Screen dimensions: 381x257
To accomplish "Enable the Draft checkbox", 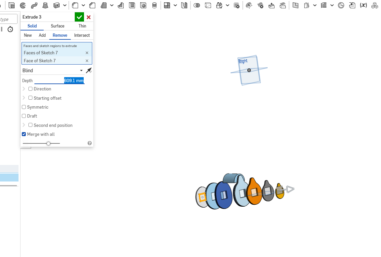I will click(24, 116).
